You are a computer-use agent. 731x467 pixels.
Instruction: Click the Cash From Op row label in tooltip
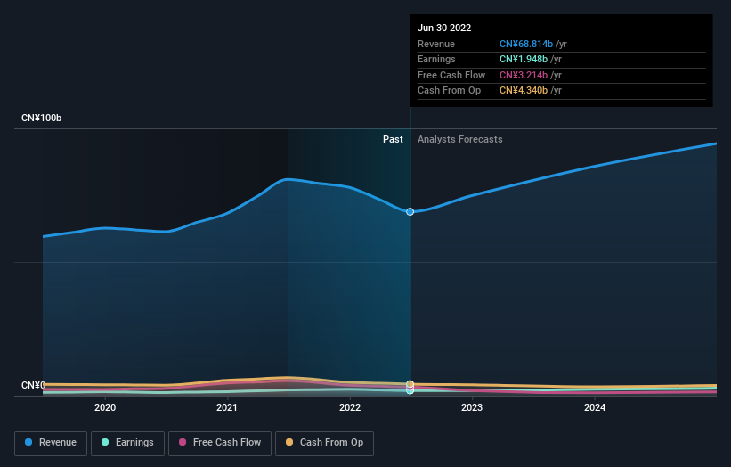(x=449, y=91)
